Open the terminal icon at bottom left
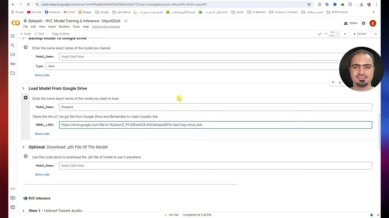Viewport: 389px width, 218px height. pos(13,207)
